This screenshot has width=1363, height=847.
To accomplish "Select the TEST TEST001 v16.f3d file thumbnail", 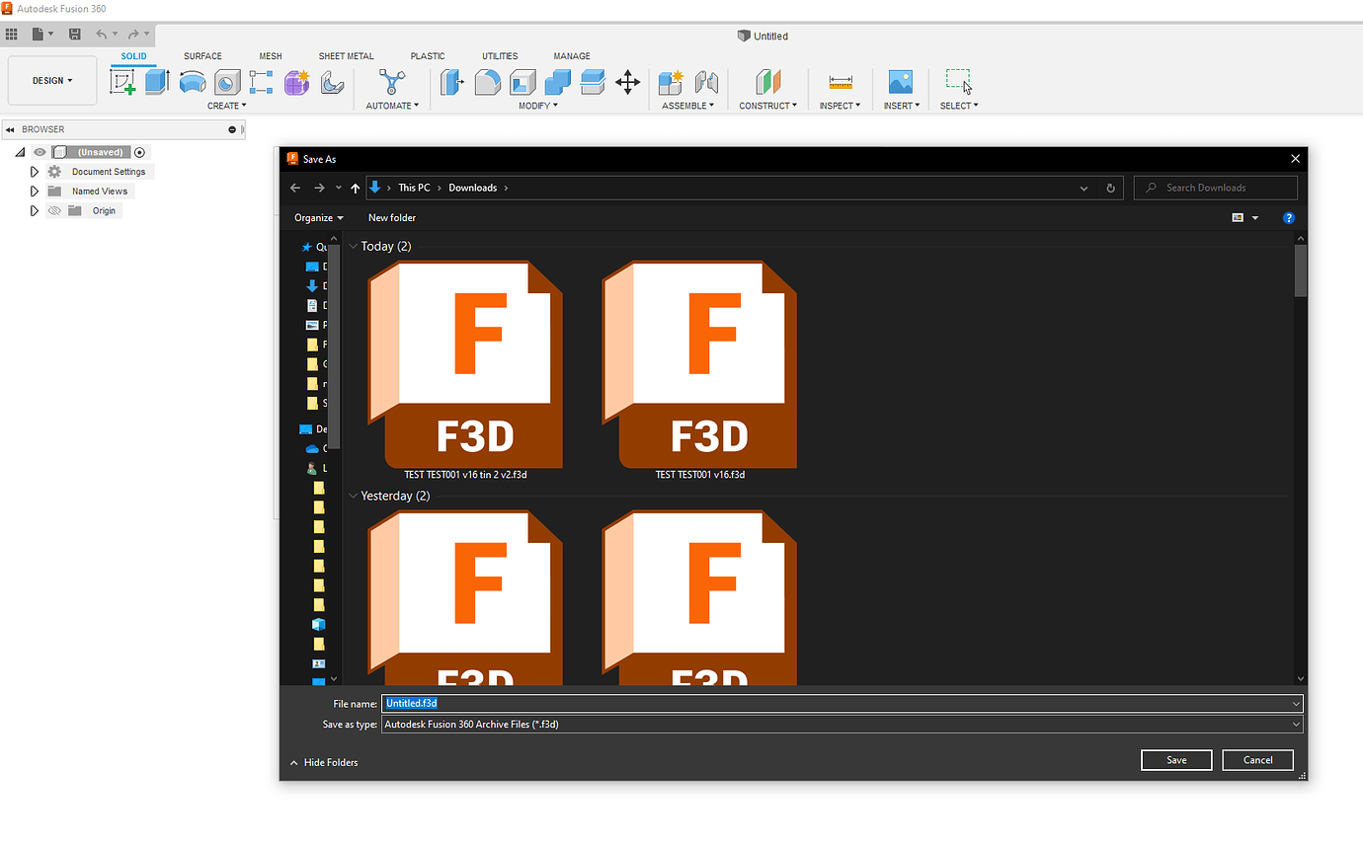I will pos(699,364).
